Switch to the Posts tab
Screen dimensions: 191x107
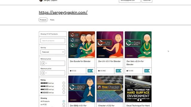[52, 20]
